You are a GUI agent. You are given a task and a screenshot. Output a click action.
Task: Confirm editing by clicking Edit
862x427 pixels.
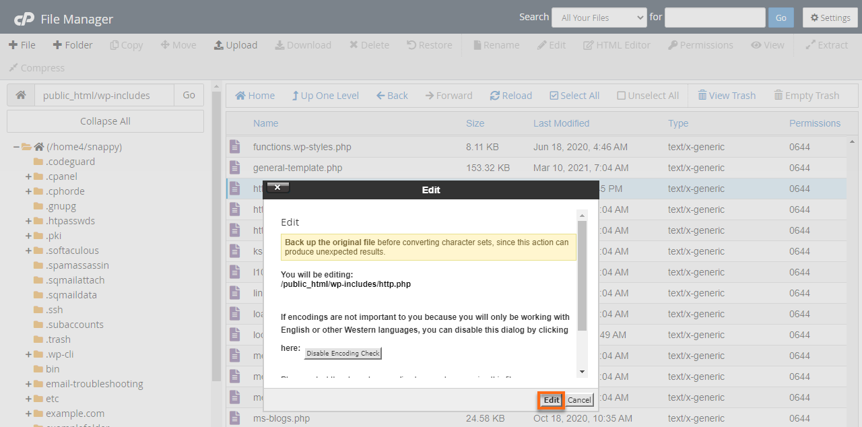(550, 399)
